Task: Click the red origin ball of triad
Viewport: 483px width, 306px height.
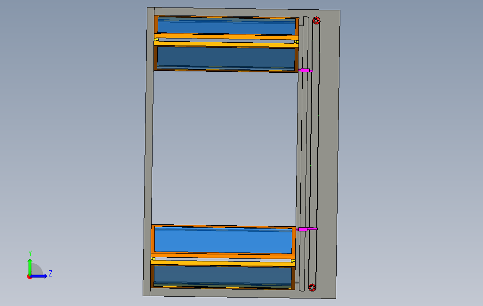Action: coord(30,277)
